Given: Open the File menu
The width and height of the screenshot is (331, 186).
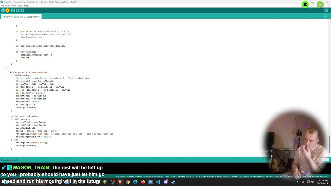Looking at the screenshot, I should (2, 6).
